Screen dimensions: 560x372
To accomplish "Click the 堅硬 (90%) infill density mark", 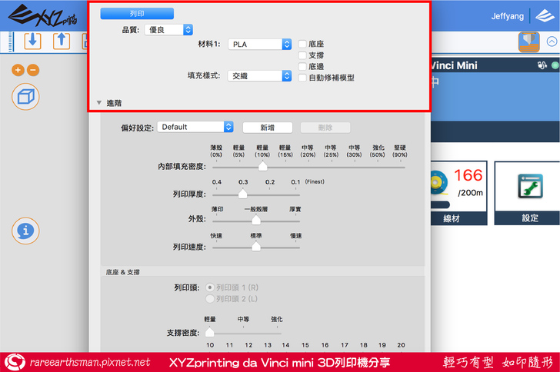I will [x=400, y=151].
